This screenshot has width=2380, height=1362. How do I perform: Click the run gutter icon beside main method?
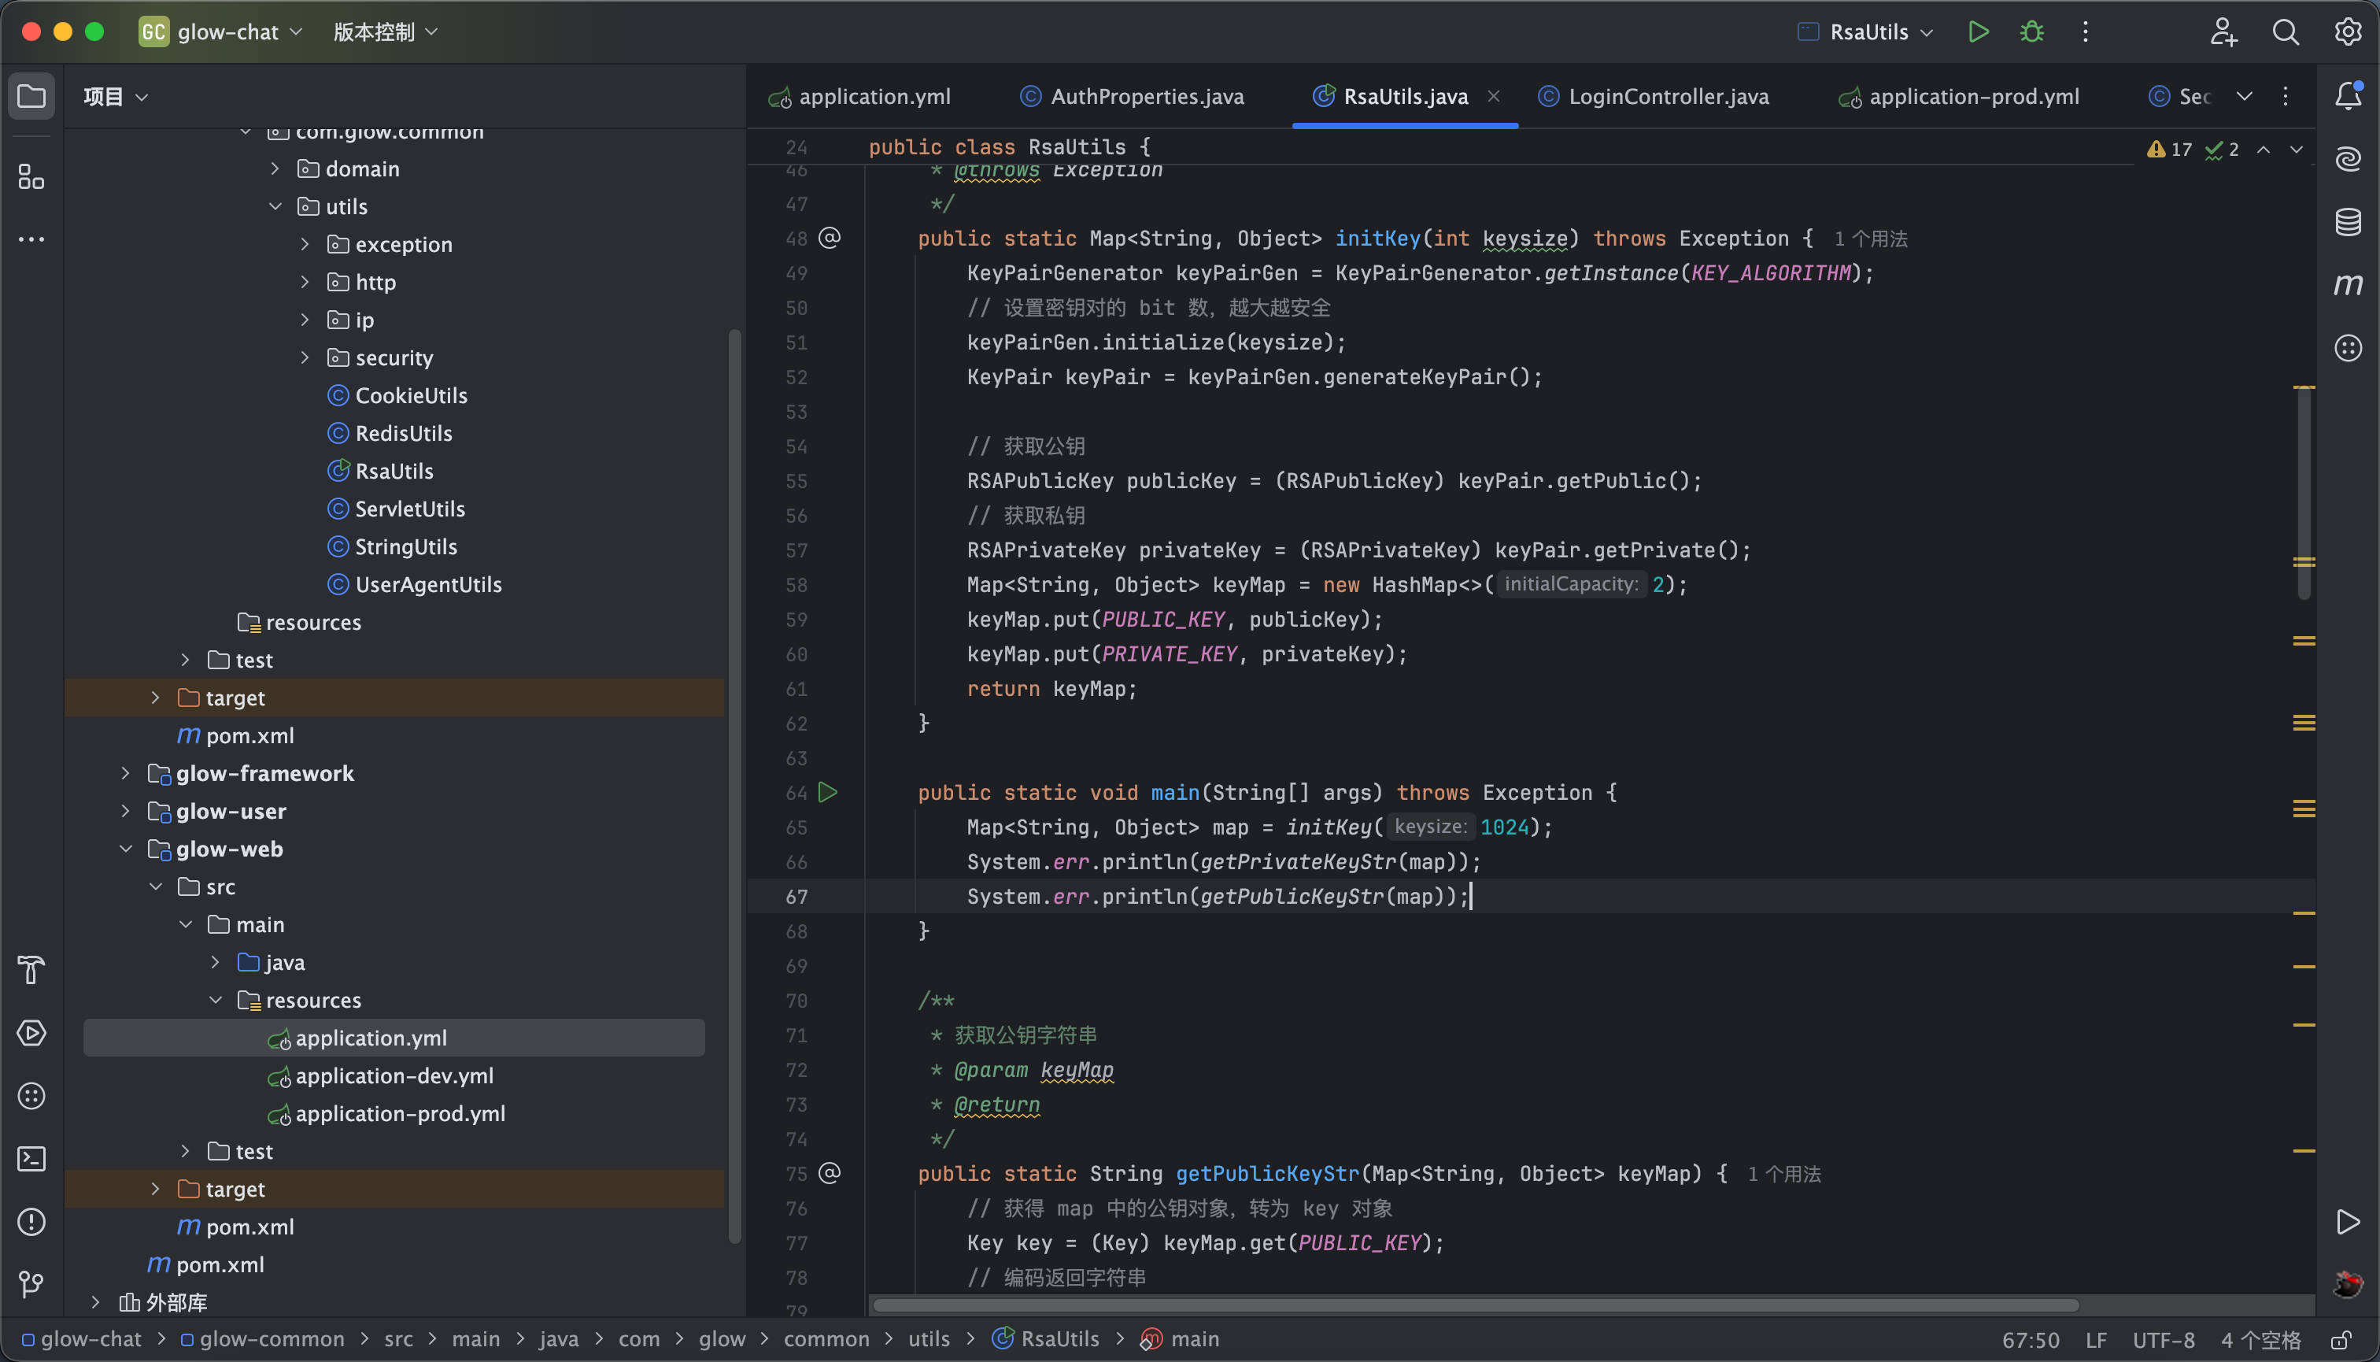click(828, 792)
